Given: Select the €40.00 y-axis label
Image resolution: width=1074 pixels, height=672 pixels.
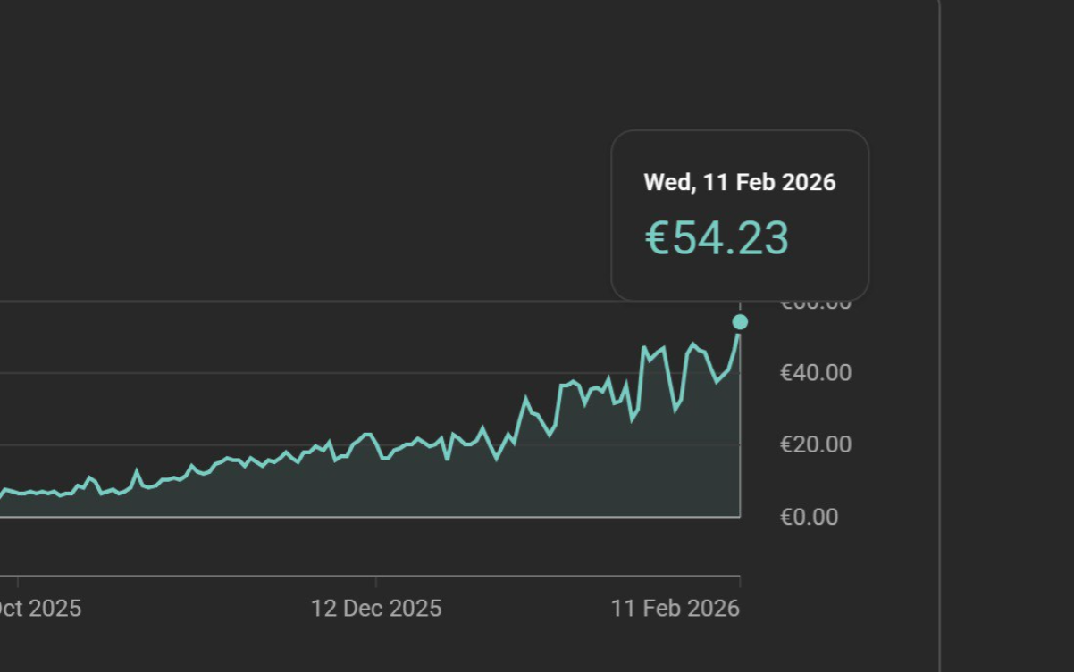Looking at the screenshot, I should pos(816,373).
